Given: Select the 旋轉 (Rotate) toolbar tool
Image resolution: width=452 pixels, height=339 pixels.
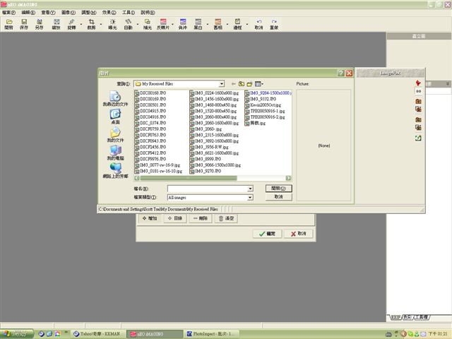Looking at the screenshot, I should pyautogui.click(x=71, y=24).
